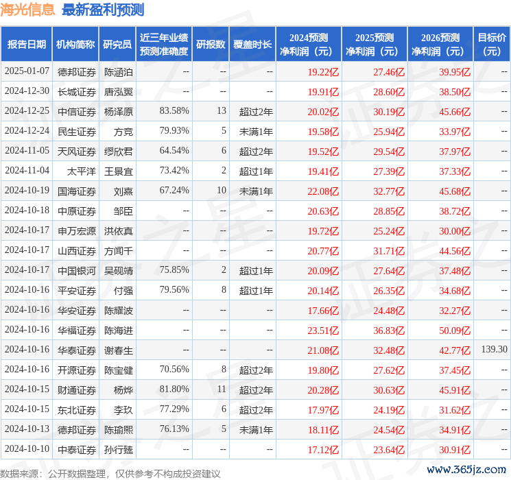Select institution 东北证券

[77, 410]
